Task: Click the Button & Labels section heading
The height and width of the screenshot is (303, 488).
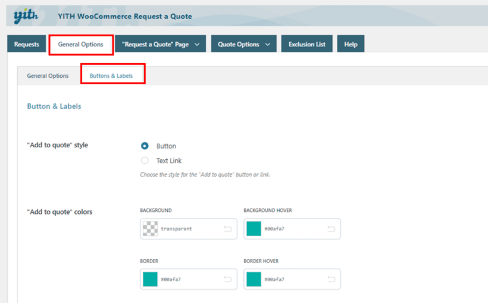Action: click(54, 106)
